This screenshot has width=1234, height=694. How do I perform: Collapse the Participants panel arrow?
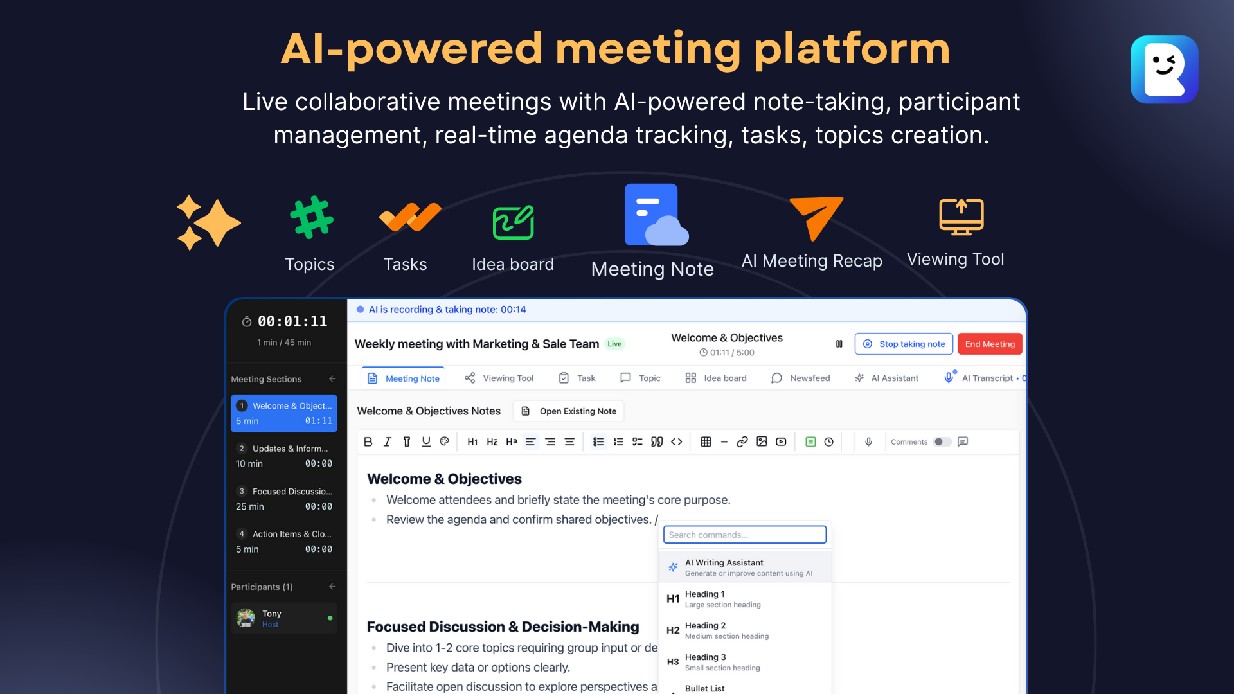[332, 587]
